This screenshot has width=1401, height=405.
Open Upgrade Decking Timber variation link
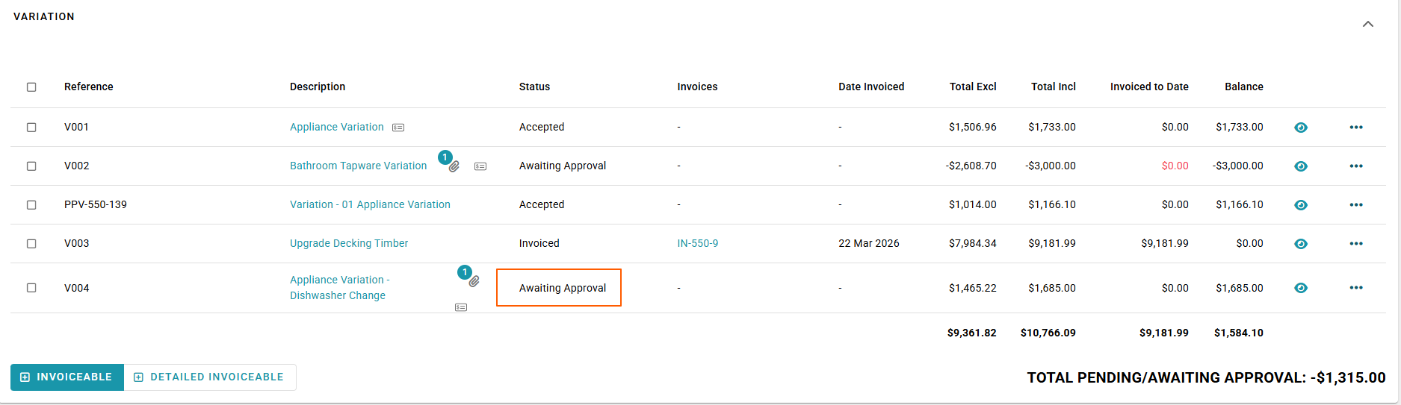(x=349, y=244)
